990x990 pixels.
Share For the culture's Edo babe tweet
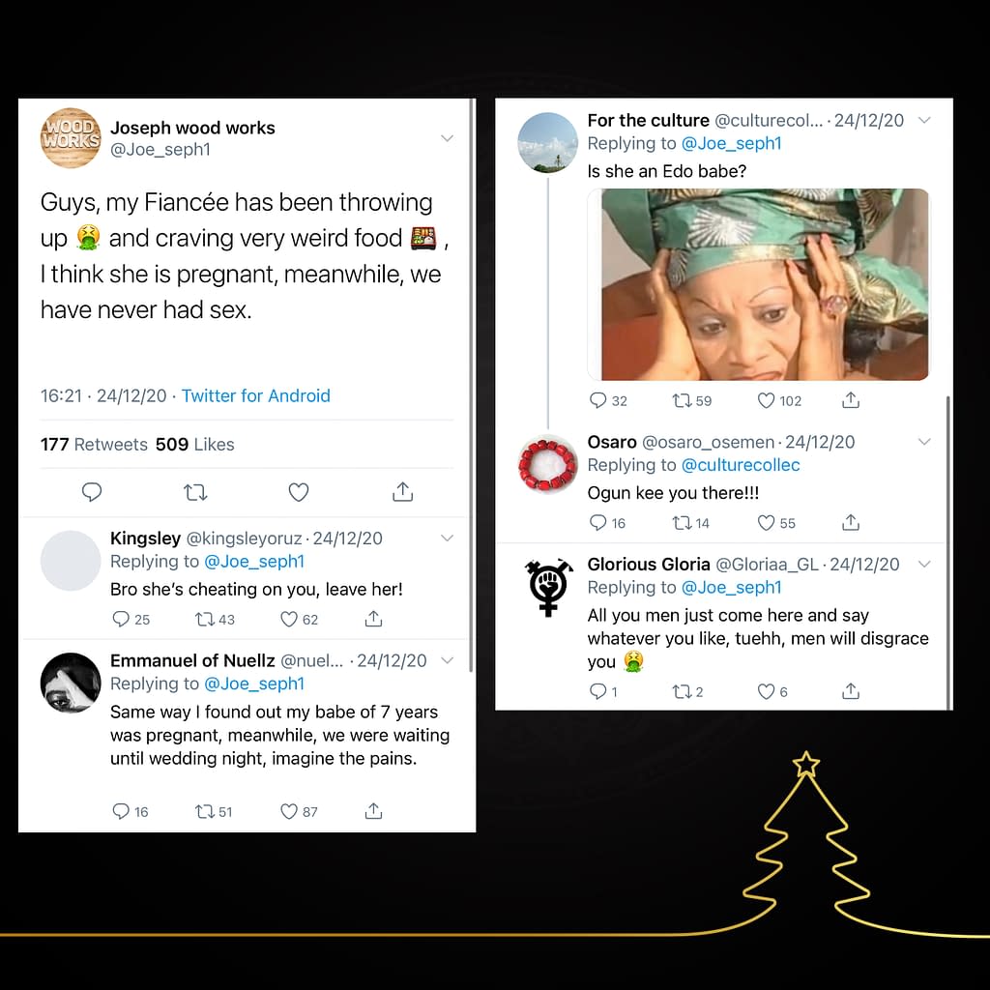click(851, 400)
